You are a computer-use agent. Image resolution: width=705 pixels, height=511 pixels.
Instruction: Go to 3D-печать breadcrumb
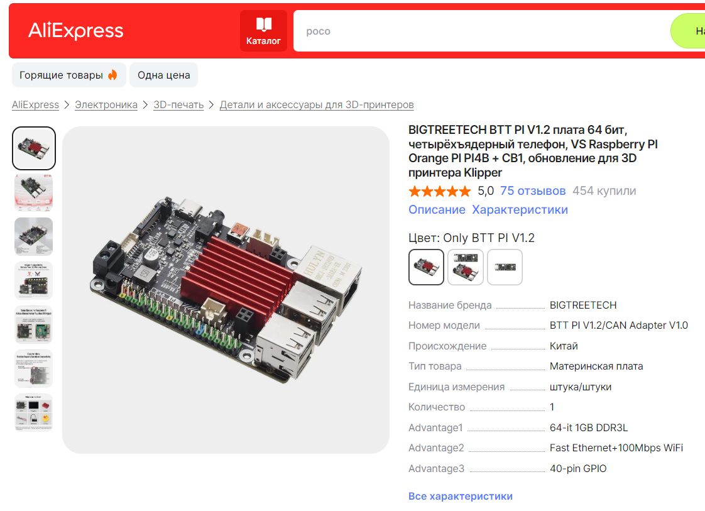coord(178,105)
